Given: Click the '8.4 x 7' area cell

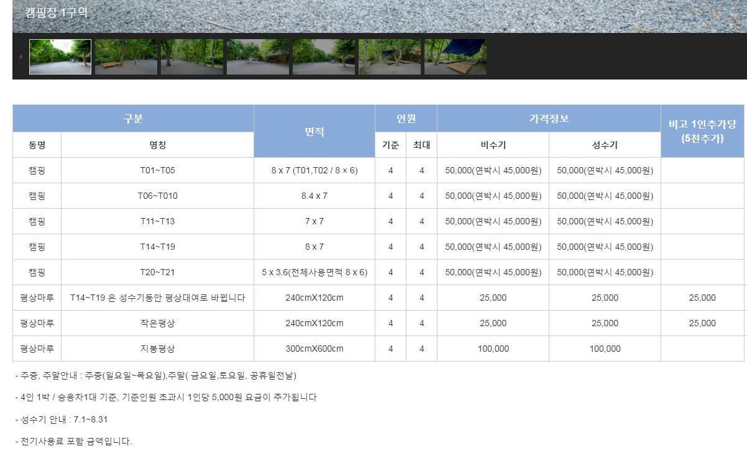Looking at the screenshot, I should [x=314, y=196].
